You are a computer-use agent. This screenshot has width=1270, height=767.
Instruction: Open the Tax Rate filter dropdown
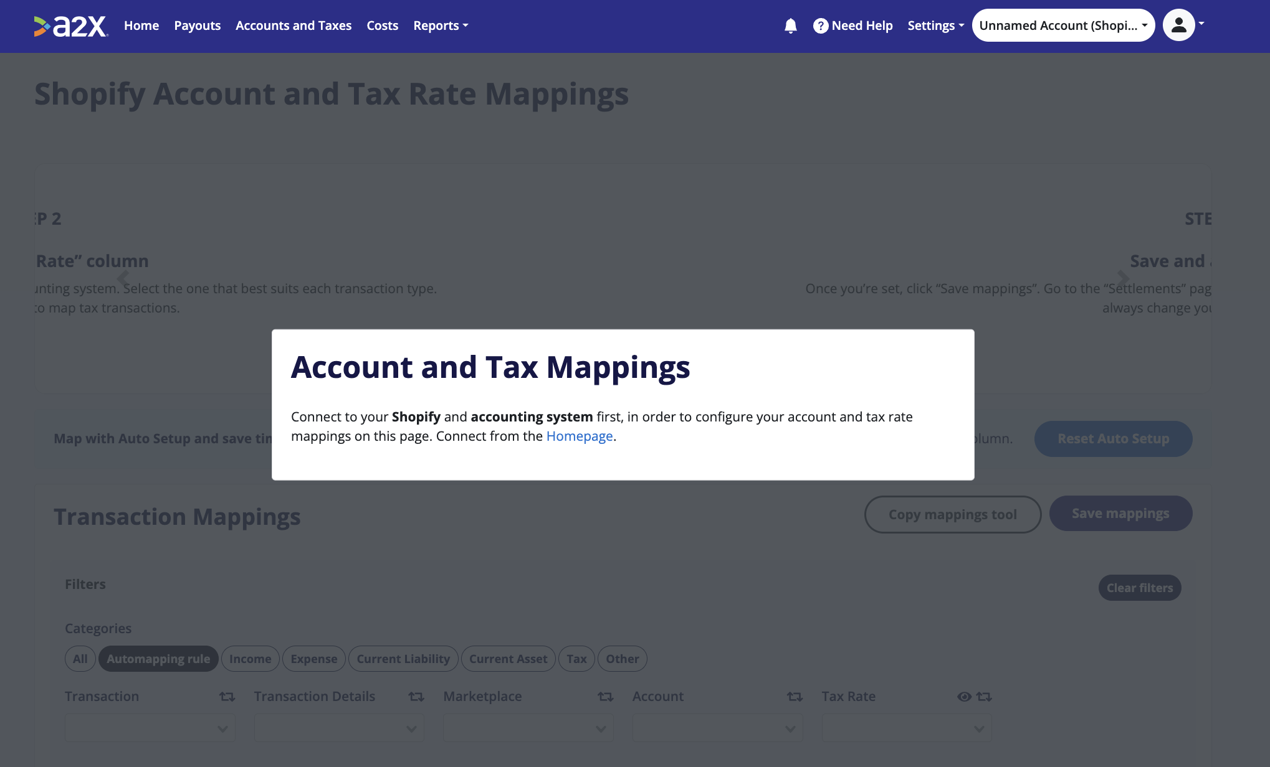tap(907, 728)
